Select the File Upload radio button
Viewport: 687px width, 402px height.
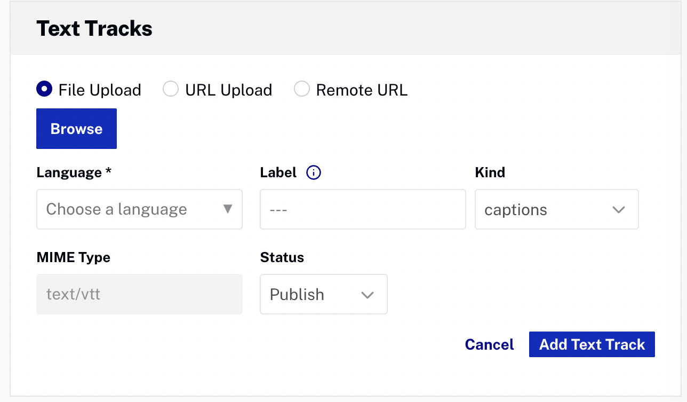(44, 89)
